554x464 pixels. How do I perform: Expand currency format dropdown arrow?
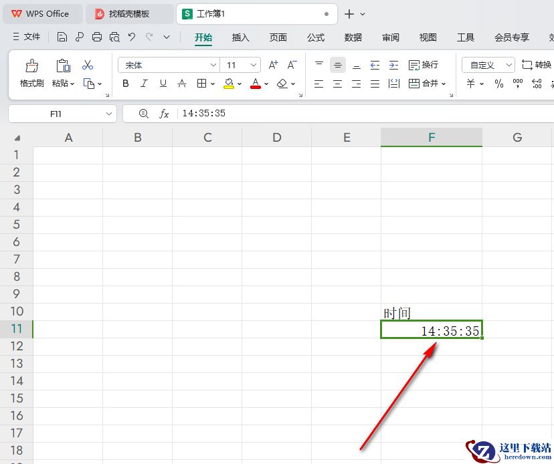point(482,84)
